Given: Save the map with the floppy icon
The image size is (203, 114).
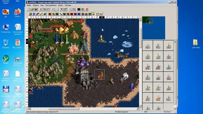Looking at the screenshot, I should click(x=36, y=9).
